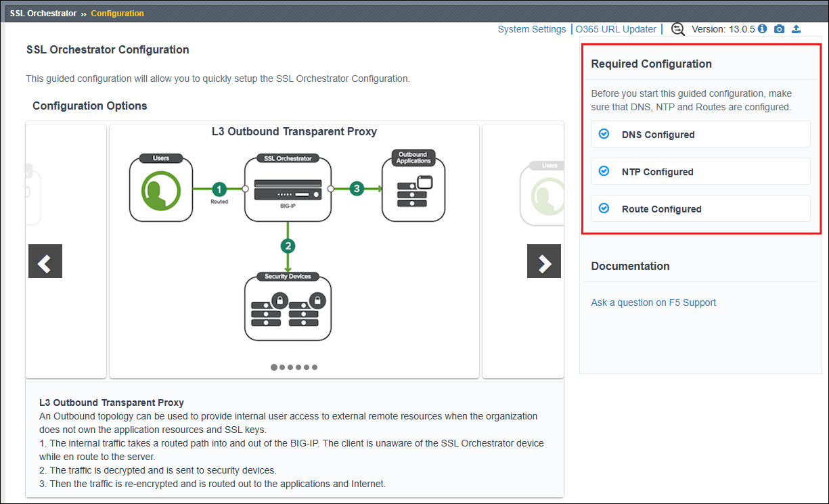Click the magnifier search-swap icon near Version
Viewport: 829px width, 504px height.
click(x=677, y=29)
